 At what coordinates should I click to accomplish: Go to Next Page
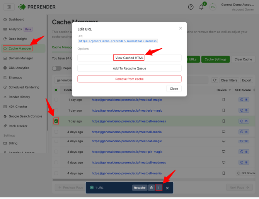(x=239, y=188)
